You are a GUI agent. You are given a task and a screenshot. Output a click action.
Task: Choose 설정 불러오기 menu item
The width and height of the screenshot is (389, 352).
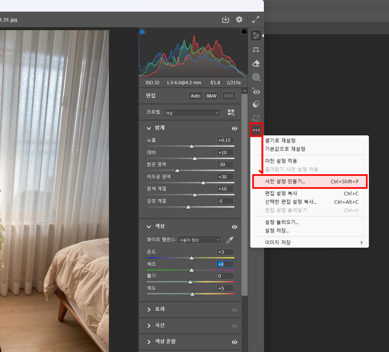click(309, 222)
